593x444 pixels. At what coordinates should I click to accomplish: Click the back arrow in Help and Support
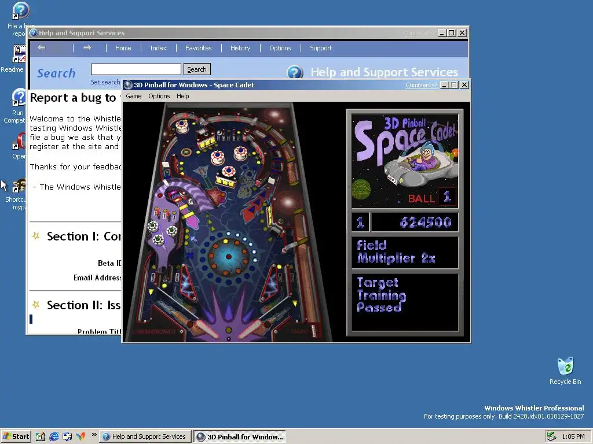click(41, 47)
